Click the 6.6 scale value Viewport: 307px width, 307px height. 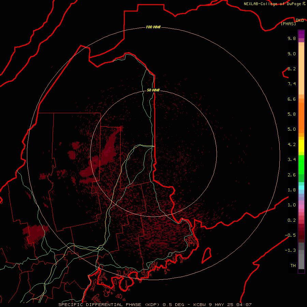tap(292, 99)
